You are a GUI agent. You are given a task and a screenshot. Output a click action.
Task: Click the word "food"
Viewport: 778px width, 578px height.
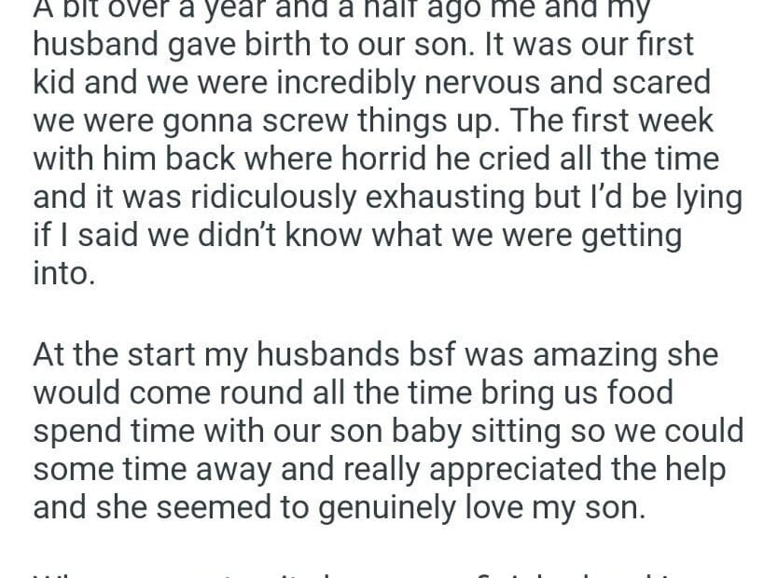(x=640, y=392)
